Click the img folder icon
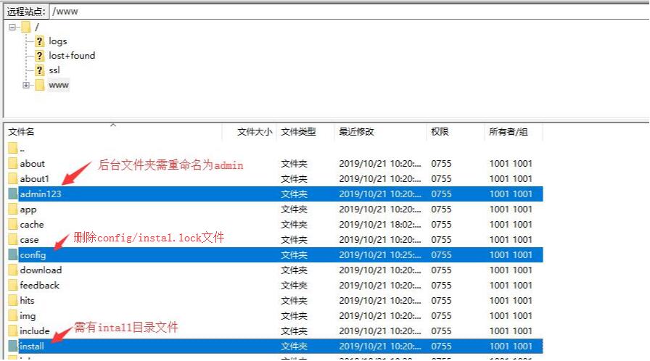Image resolution: width=650 pixels, height=361 pixels. coord(13,315)
